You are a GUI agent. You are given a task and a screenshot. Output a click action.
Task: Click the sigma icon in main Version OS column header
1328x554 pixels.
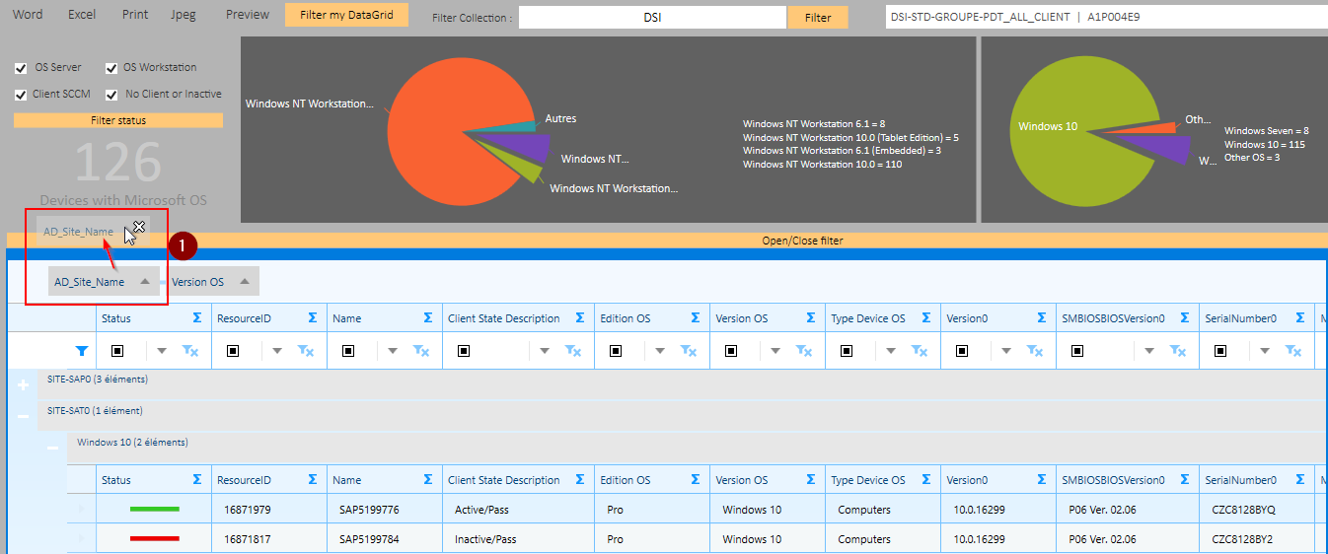[x=811, y=317]
